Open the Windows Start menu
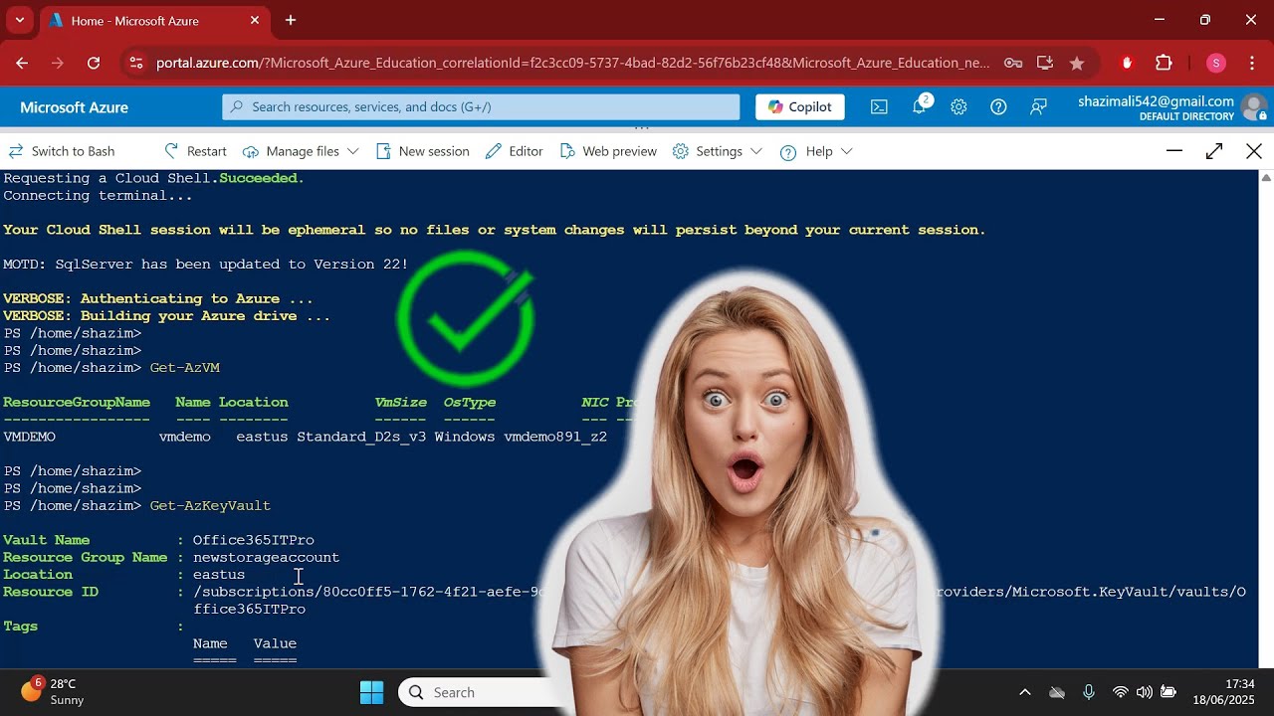This screenshot has height=716, width=1274. [371, 692]
